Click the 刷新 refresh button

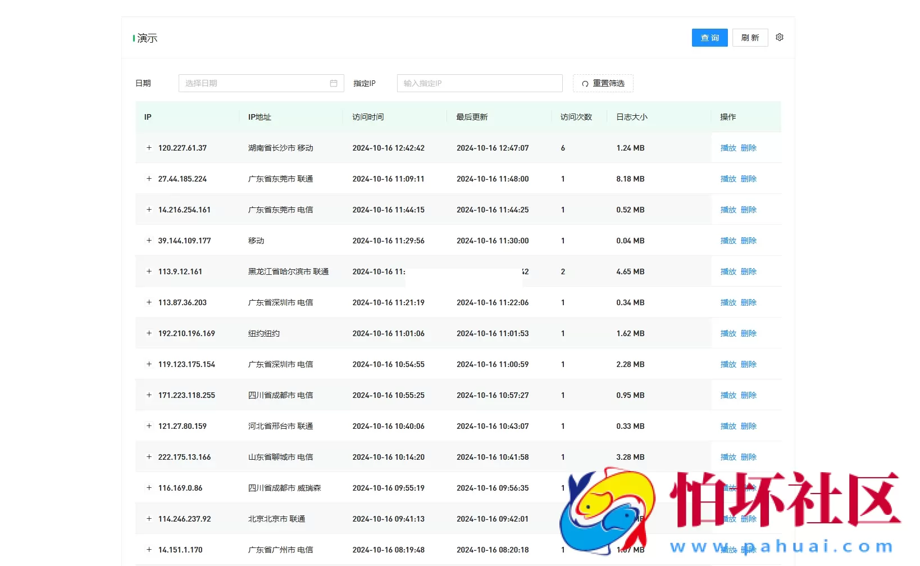pyautogui.click(x=750, y=37)
